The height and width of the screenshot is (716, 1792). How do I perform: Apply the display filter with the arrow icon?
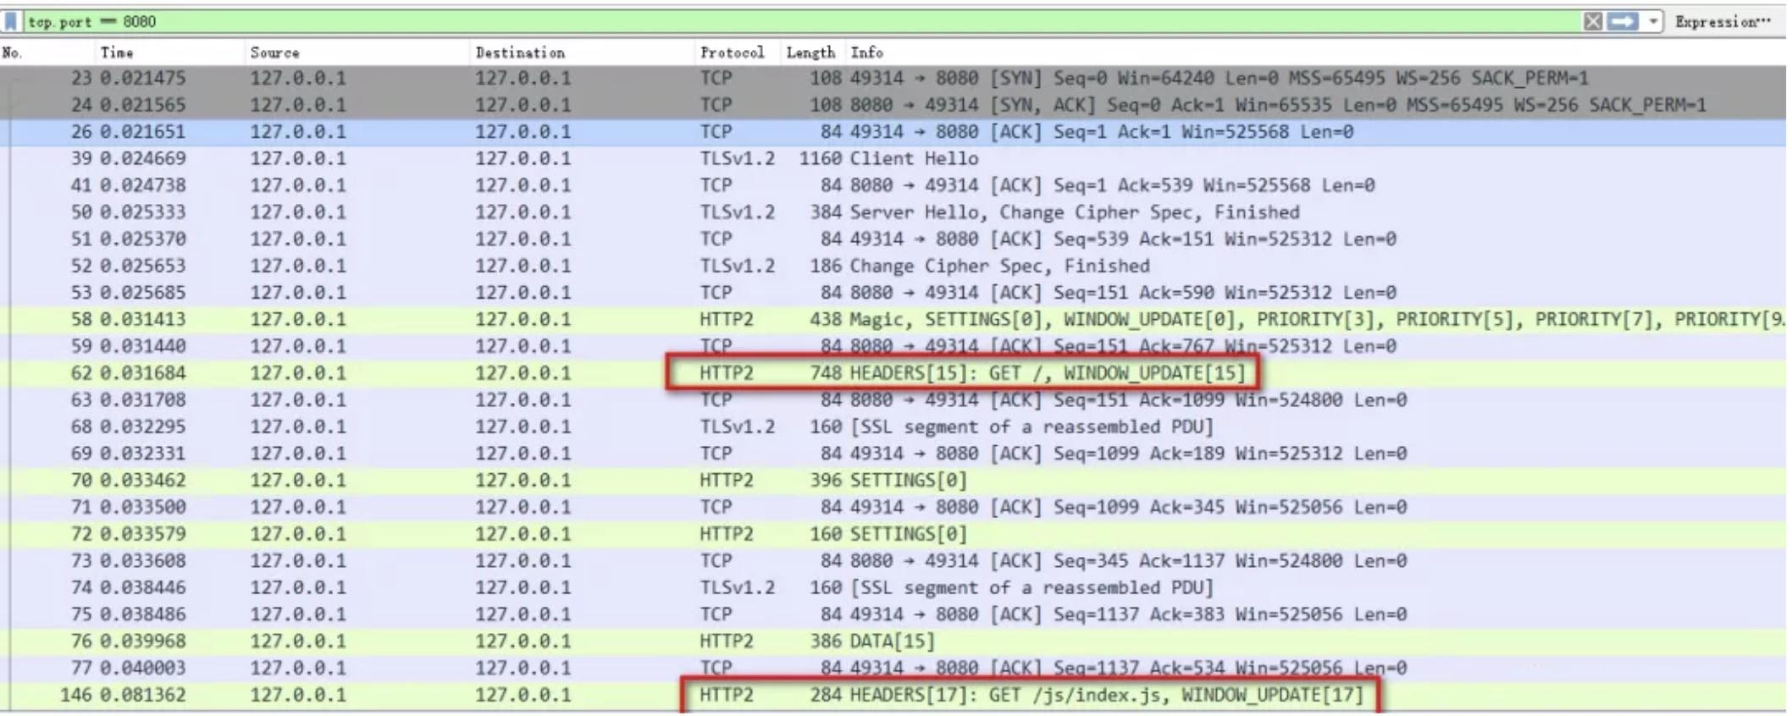tap(1622, 21)
